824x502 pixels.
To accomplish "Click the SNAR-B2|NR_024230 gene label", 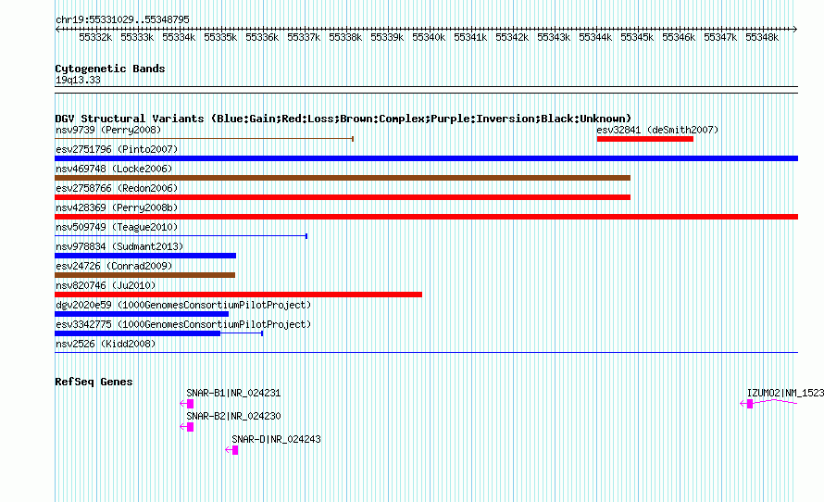I will click(233, 416).
